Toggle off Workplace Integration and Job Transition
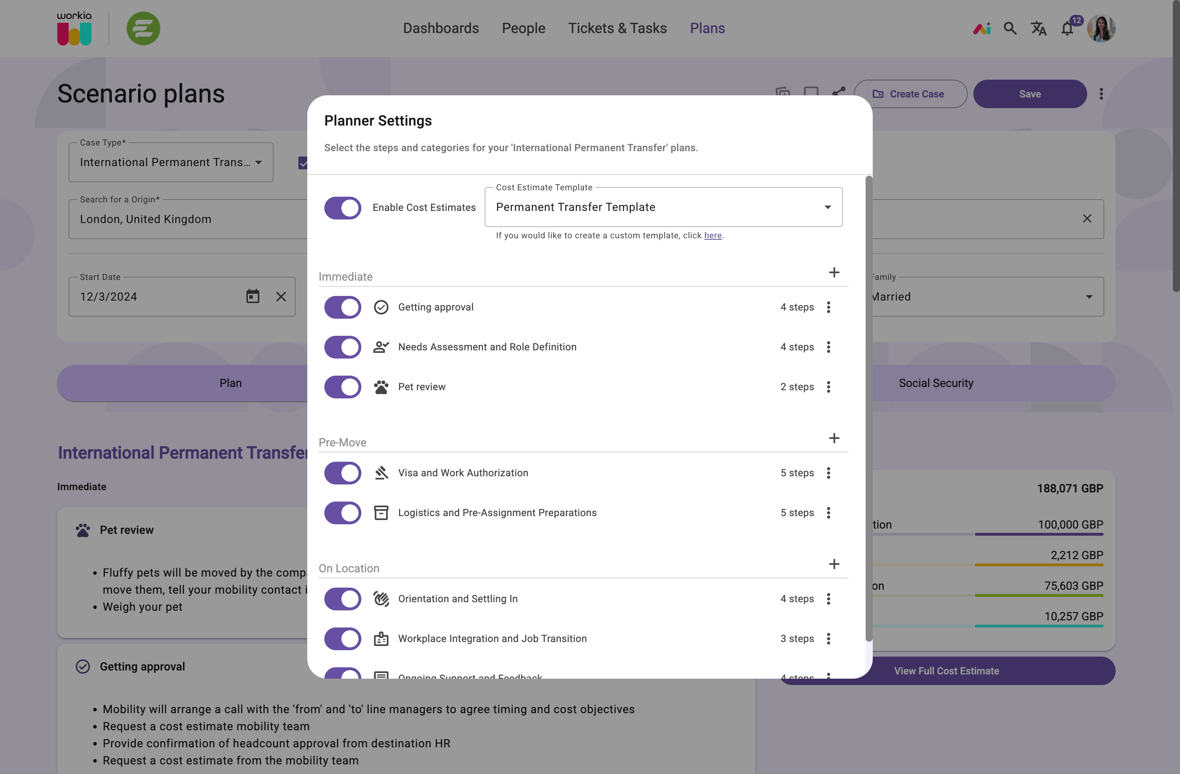Image resolution: width=1180 pixels, height=774 pixels. [342, 638]
